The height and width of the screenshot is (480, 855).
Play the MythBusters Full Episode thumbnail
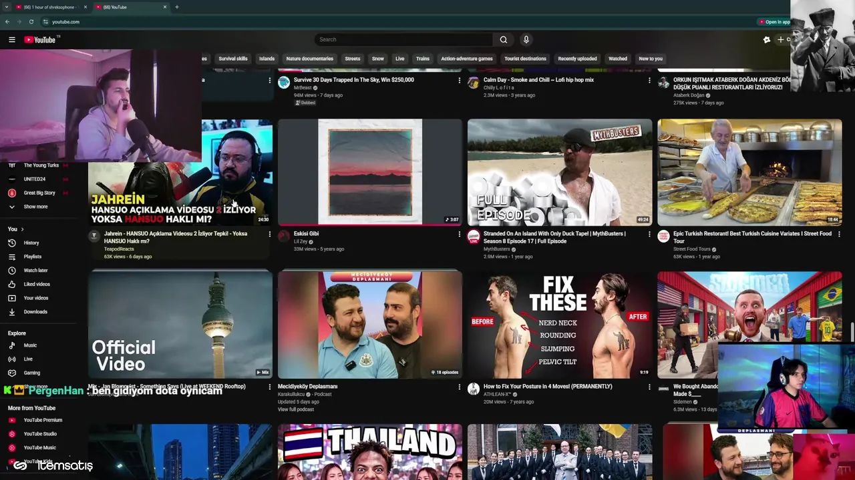[x=560, y=172]
